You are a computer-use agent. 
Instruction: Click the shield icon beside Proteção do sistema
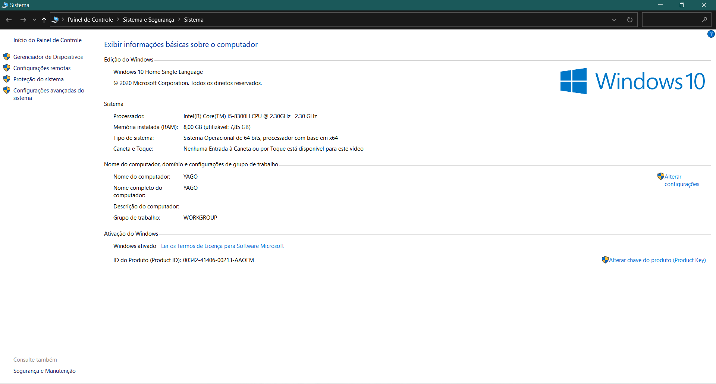[7, 79]
